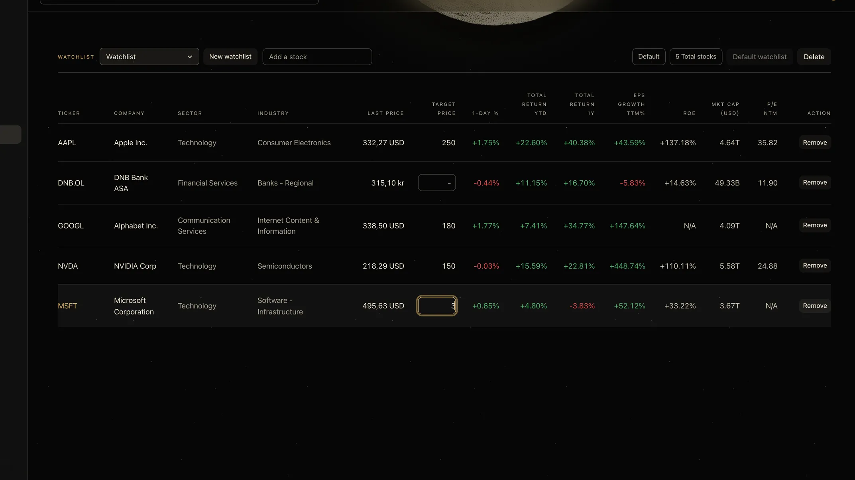The height and width of the screenshot is (480, 855).
Task: Sort by the Last Price column header
Action: pos(385,113)
